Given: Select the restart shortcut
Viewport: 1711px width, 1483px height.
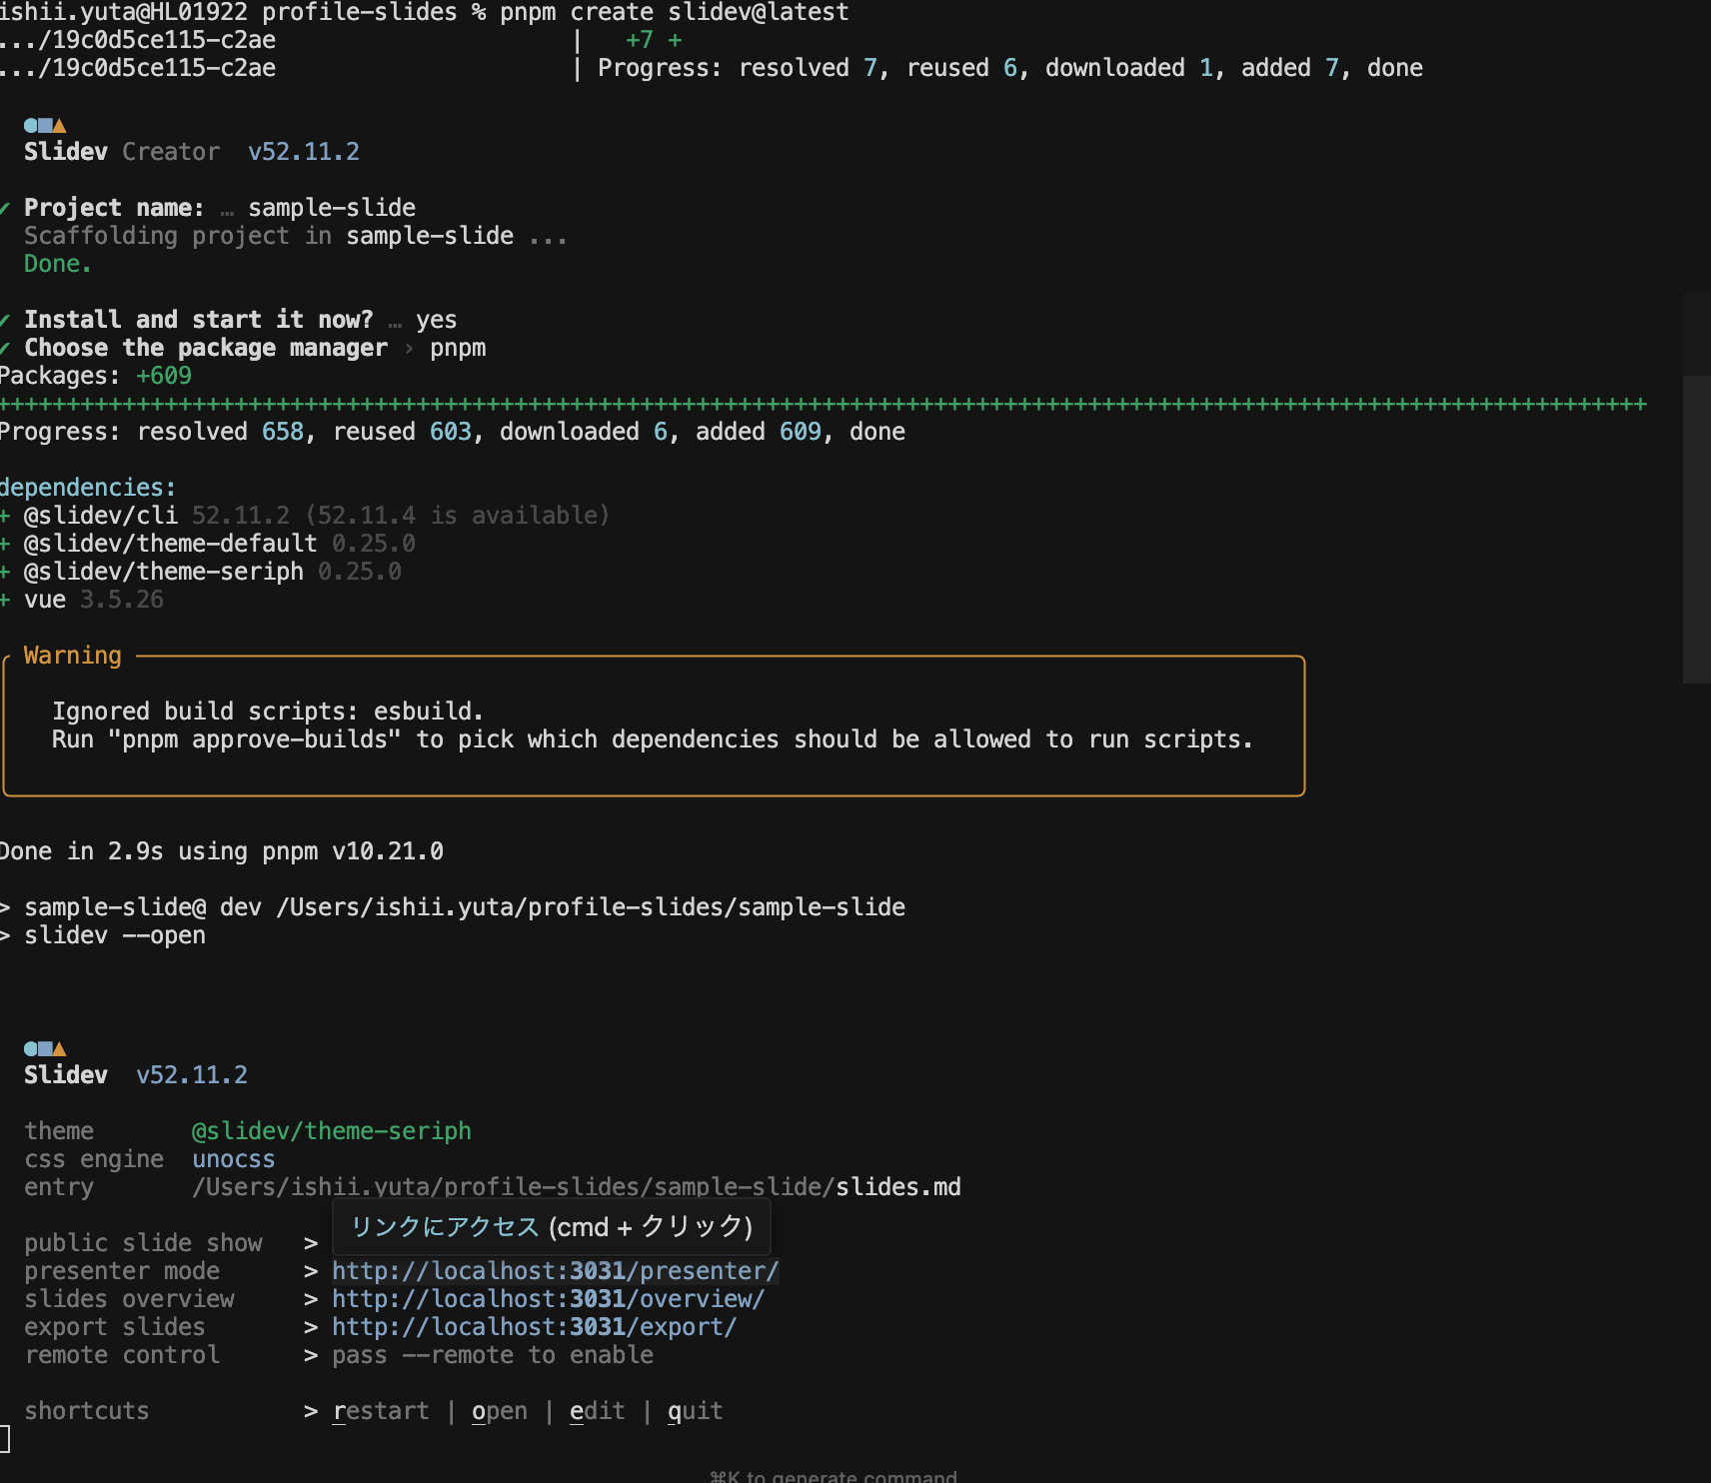Looking at the screenshot, I should [380, 1411].
